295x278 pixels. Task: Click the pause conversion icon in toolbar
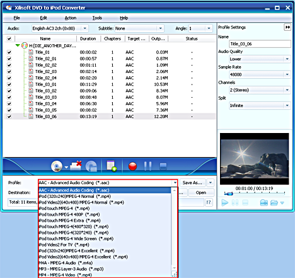[148, 166]
